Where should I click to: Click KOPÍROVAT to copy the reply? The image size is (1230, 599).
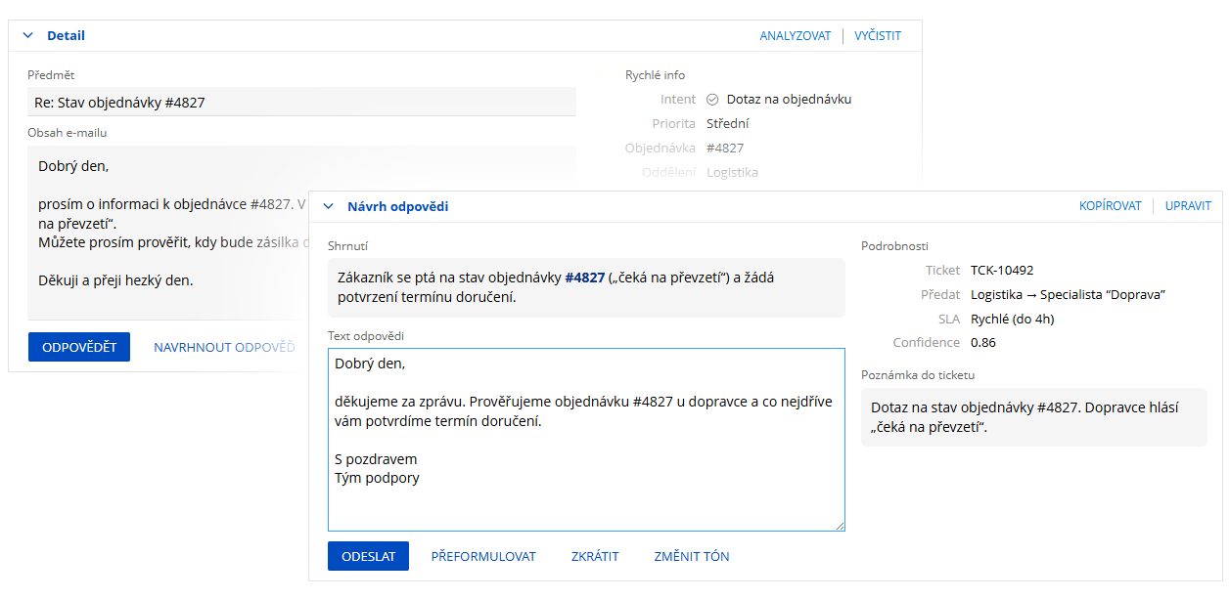click(1110, 206)
